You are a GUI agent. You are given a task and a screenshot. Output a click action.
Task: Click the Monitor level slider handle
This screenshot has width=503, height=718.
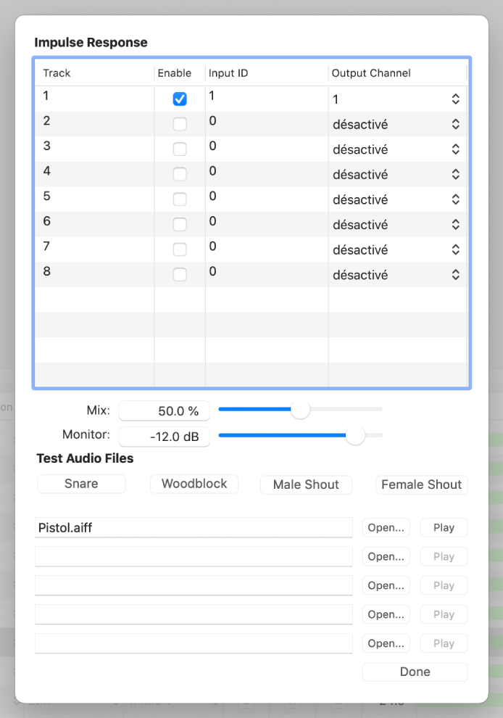coord(355,435)
